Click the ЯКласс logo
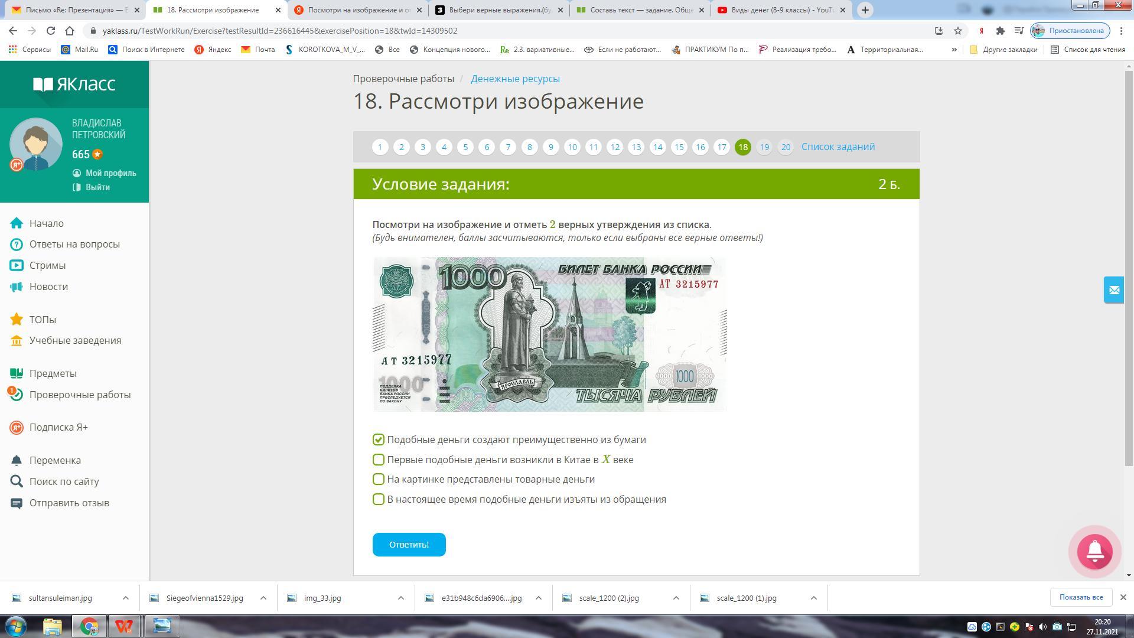 74,84
